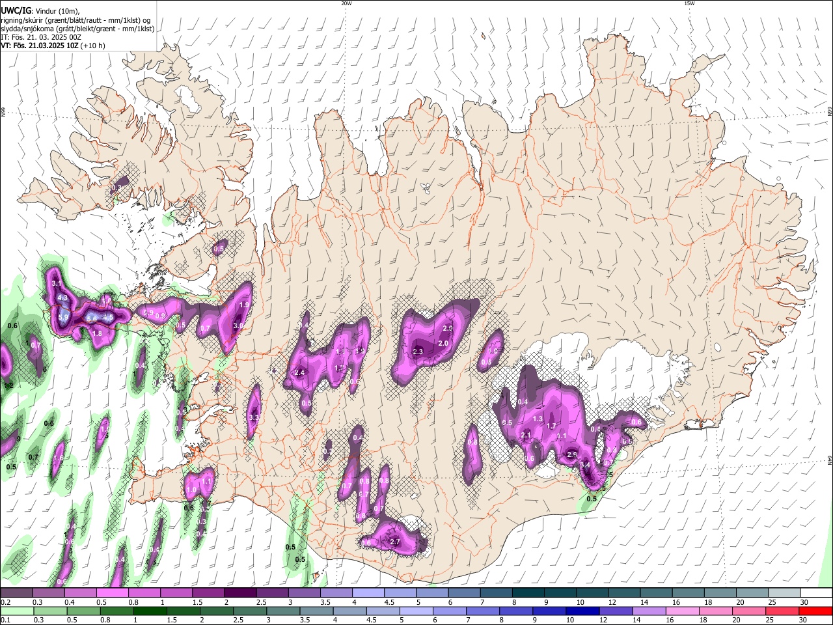Screen dimensions: 833x625
Task: Click the '2.7' precipitation value near south coast
Action: click(x=394, y=542)
